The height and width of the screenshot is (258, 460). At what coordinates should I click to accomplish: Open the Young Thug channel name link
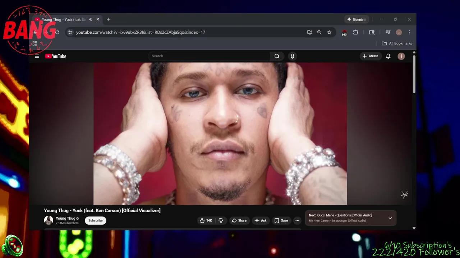65,218
